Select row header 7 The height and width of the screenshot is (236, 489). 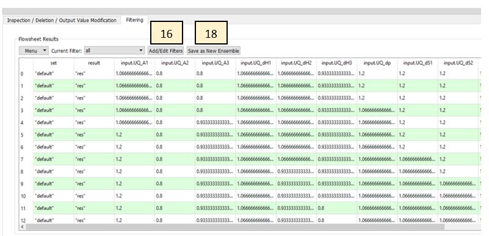(x=26, y=159)
